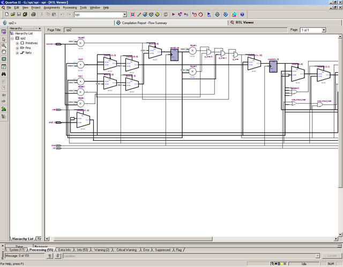The width and height of the screenshot is (343, 267).
Task: Click the Print icon in toolbar
Action: [x=33, y=14]
